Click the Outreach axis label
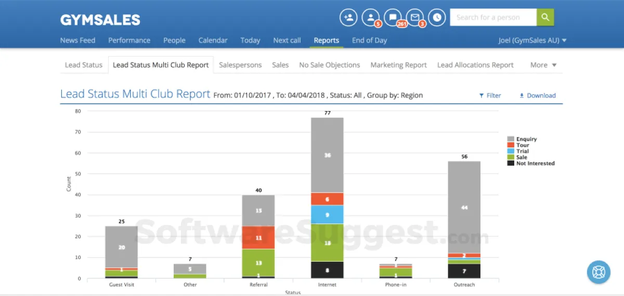The height and width of the screenshot is (296, 624). (464, 285)
